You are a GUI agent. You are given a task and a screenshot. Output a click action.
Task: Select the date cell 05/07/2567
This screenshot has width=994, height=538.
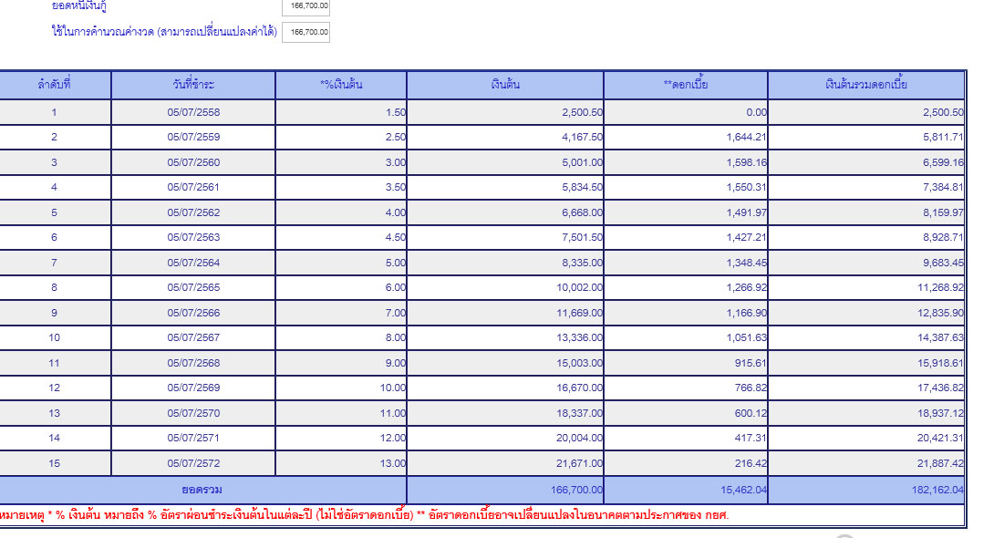pos(193,337)
